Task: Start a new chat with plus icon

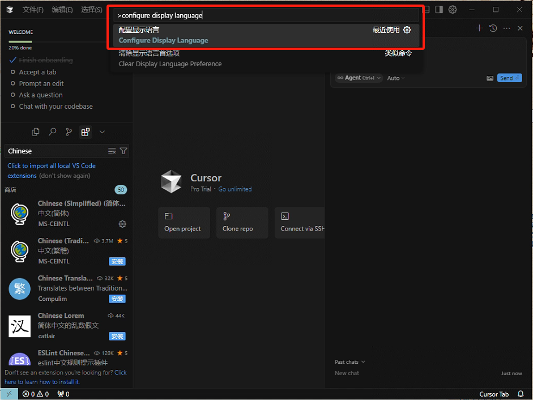Action: pos(479,28)
